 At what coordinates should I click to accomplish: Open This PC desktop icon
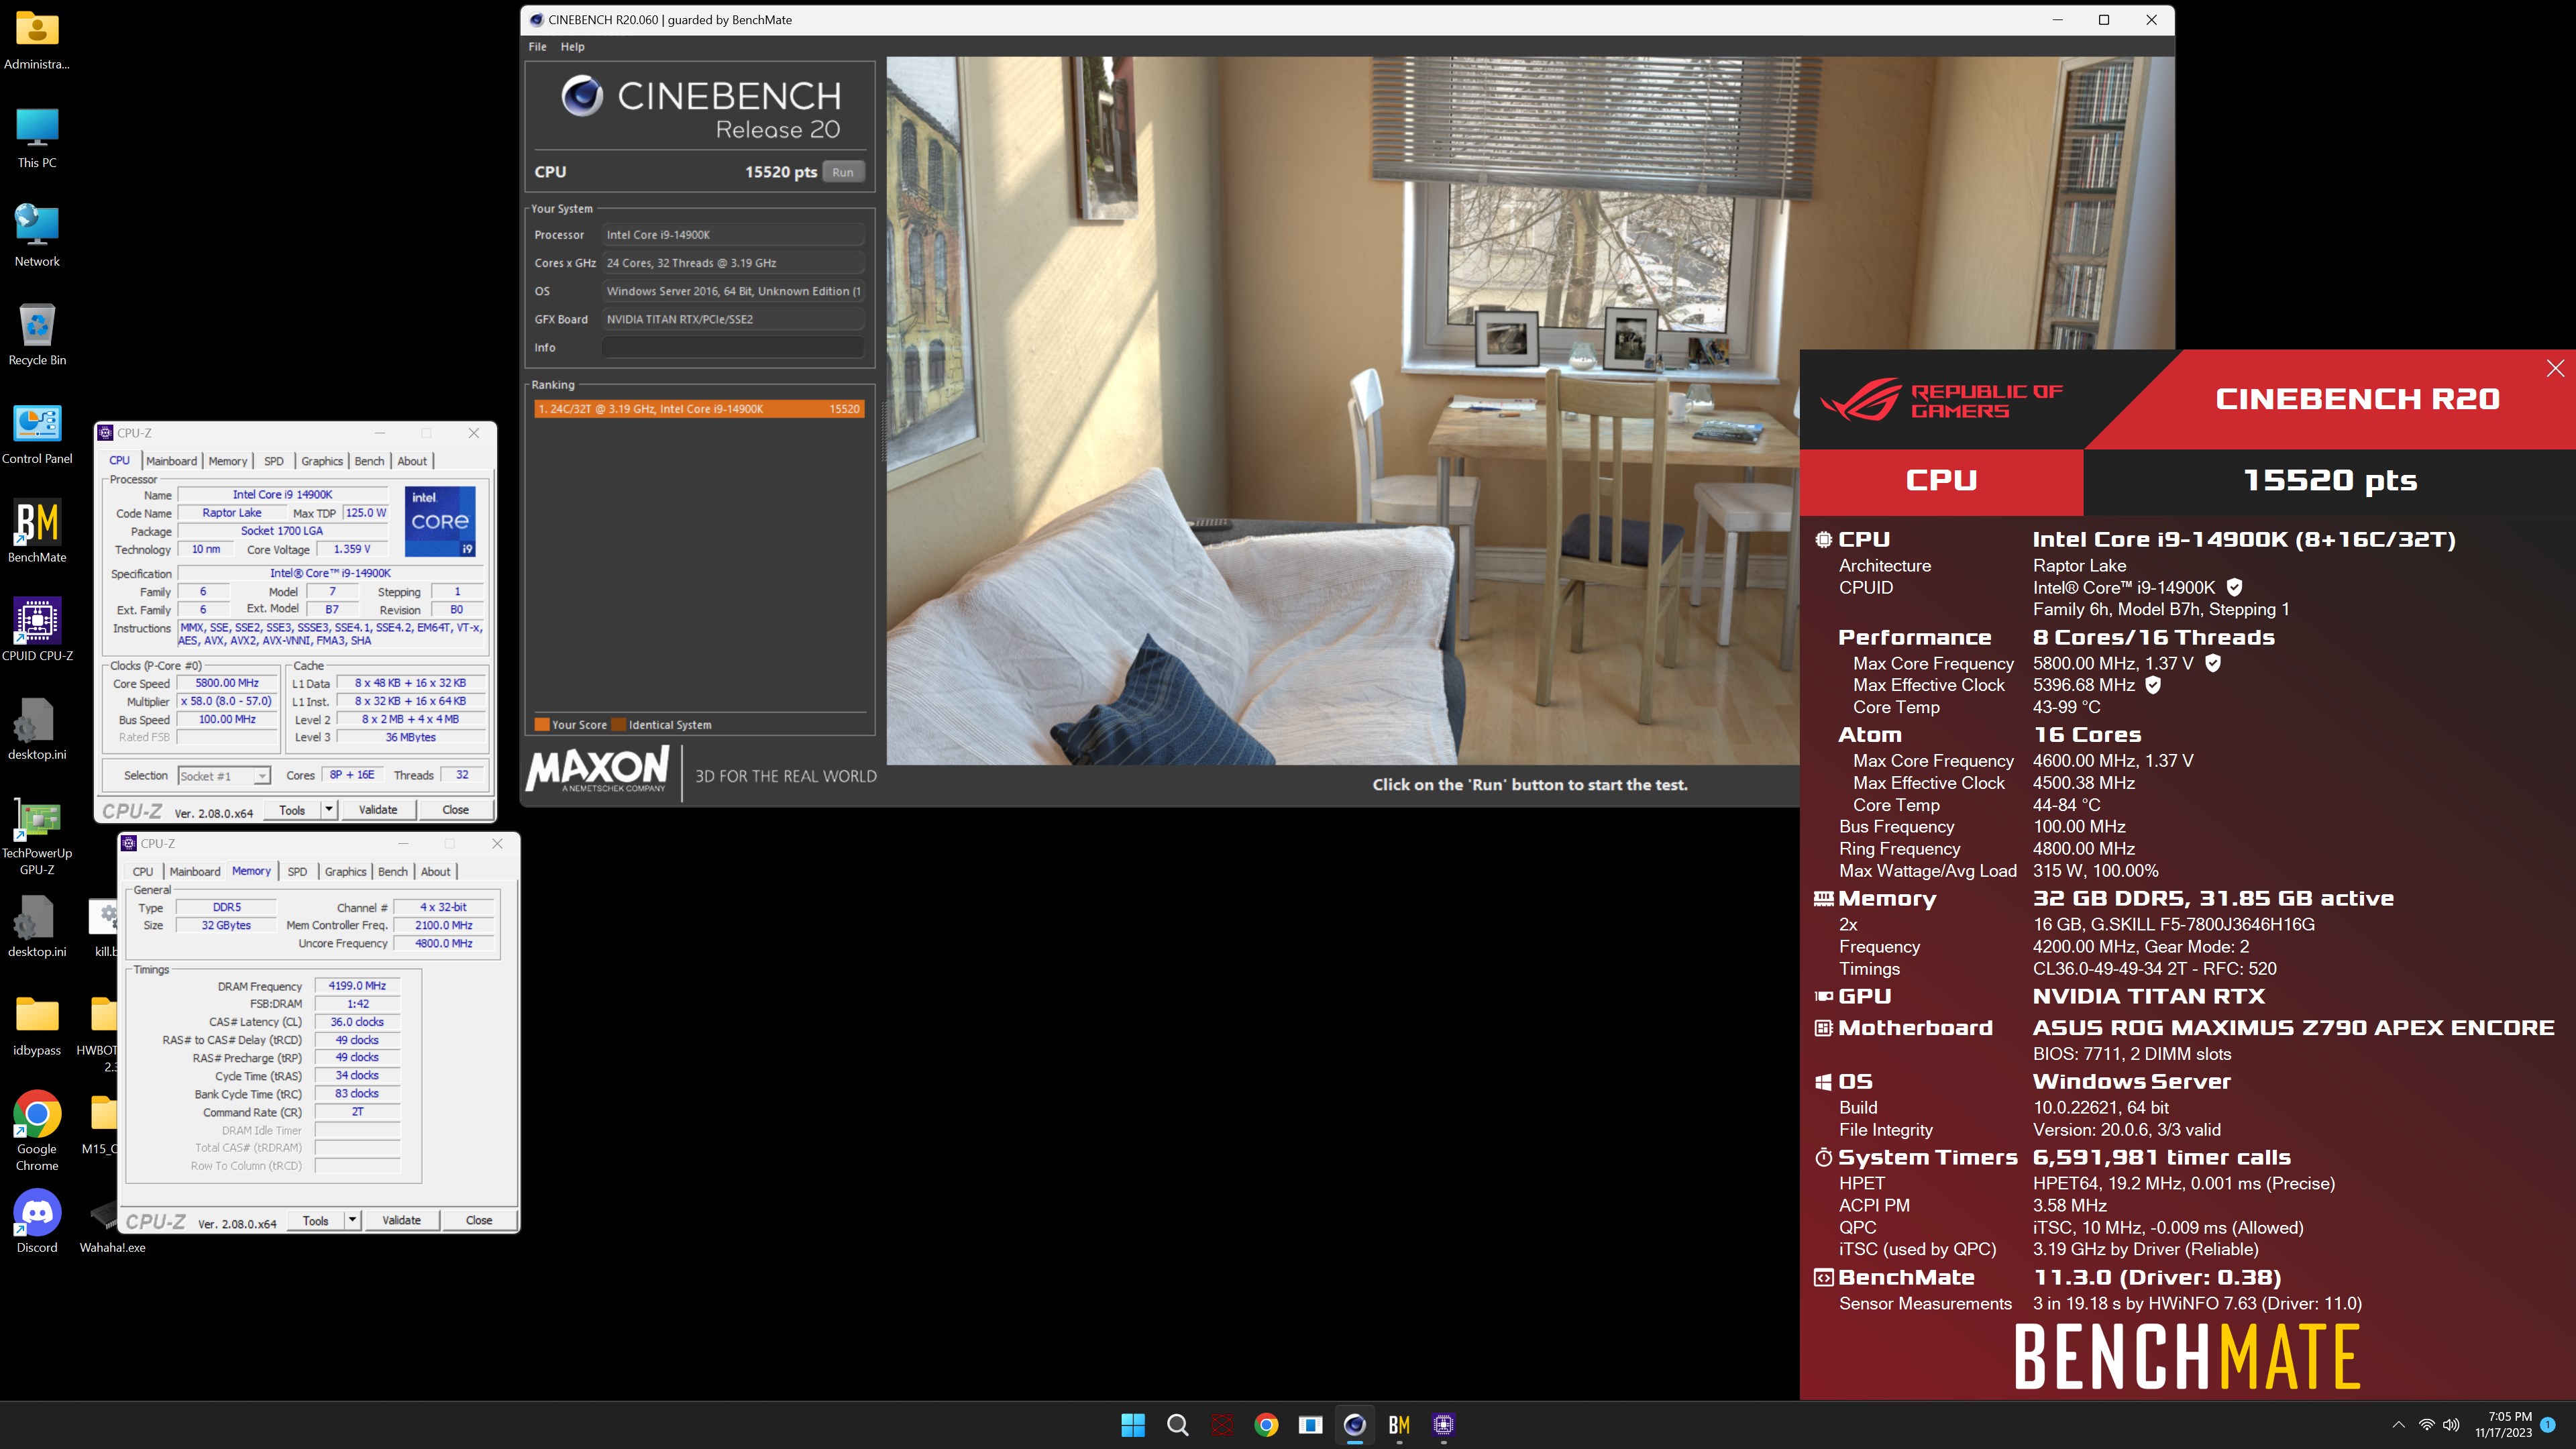pyautogui.click(x=37, y=138)
